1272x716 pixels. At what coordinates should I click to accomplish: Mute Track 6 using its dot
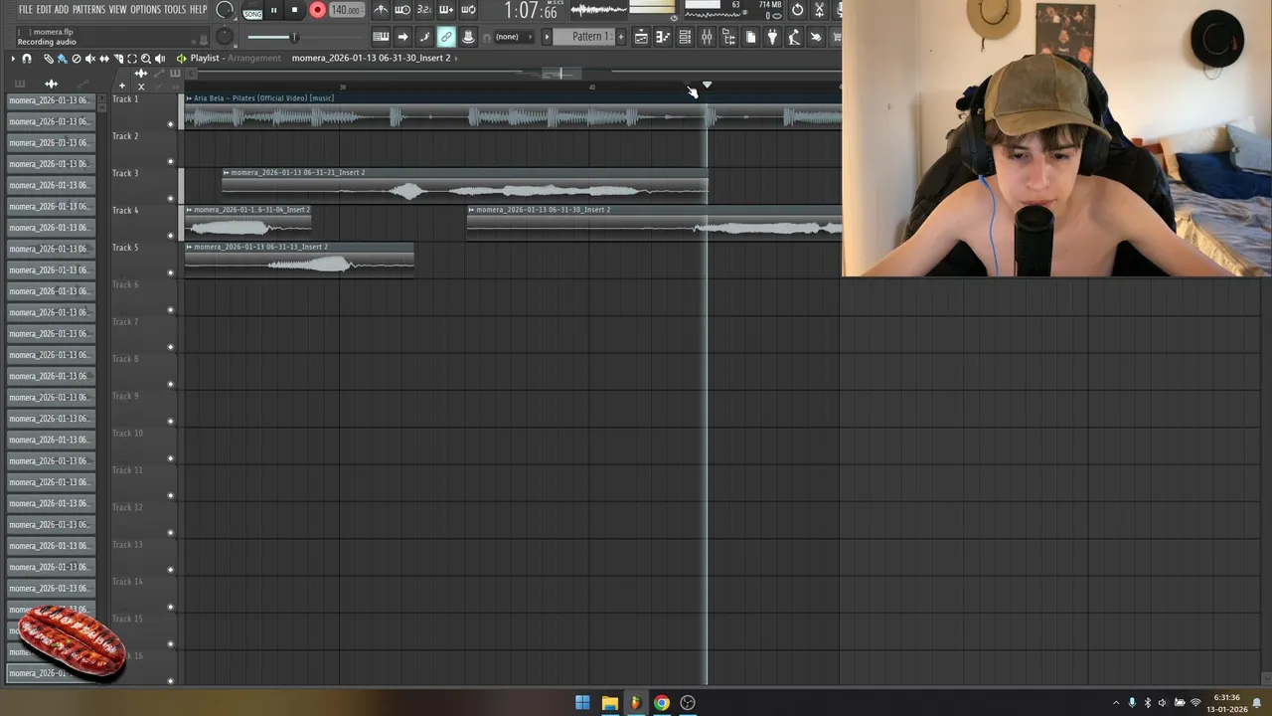pyautogui.click(x=170, y=310)
